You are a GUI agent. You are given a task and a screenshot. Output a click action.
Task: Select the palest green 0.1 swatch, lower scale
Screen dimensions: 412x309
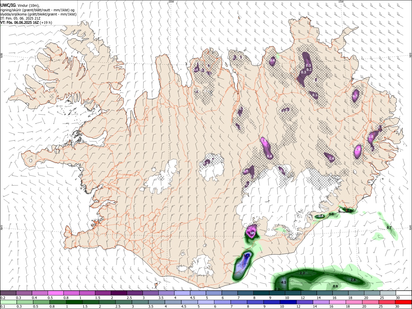pyautogui.click(x=8, y=302)
